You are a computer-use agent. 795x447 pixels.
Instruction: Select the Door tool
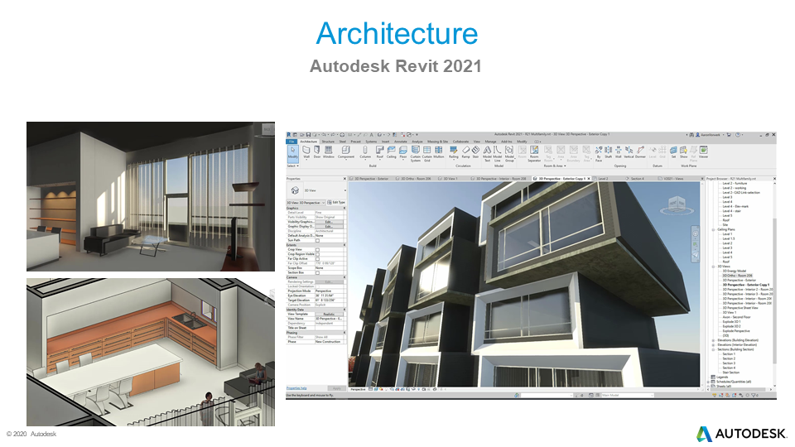tap(317, 152)
